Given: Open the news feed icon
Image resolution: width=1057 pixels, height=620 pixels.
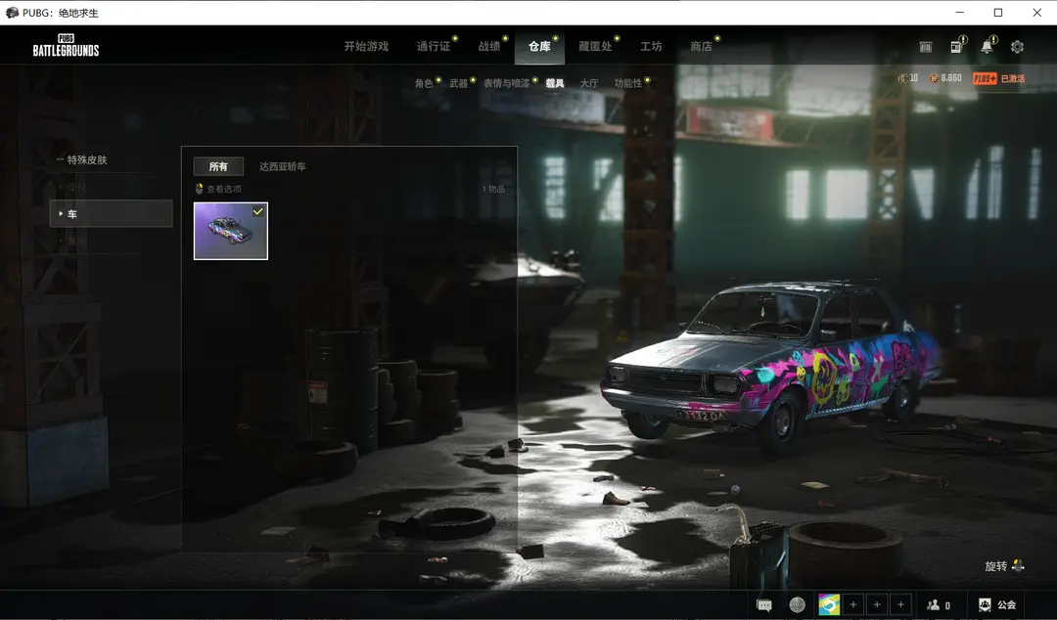Looking at the screenshot, I should point(956,47).
